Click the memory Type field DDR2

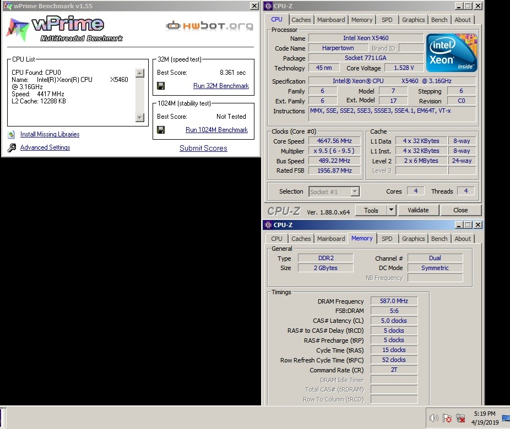coord(325,258)
